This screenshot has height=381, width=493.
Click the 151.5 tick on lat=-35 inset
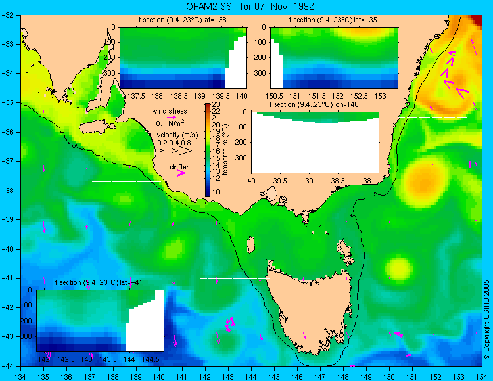[317, 96]
